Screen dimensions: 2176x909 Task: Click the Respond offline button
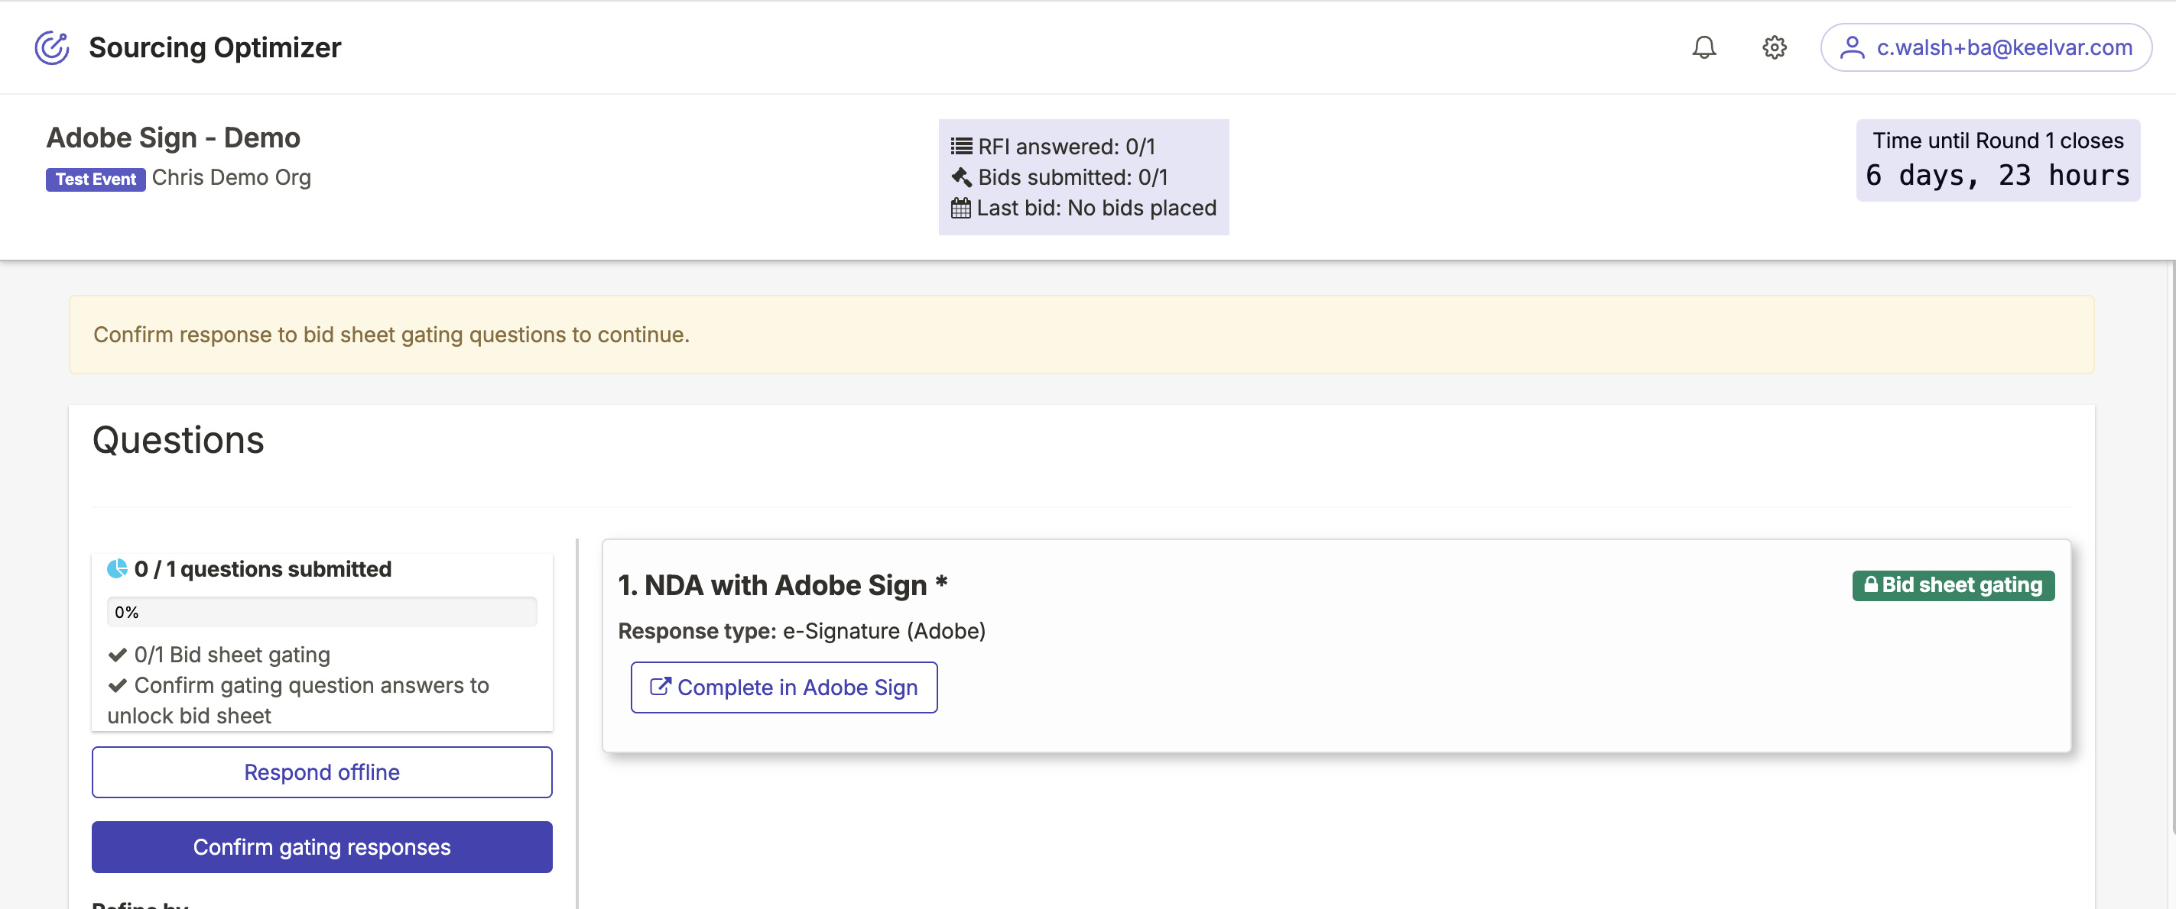coord(322,772)
